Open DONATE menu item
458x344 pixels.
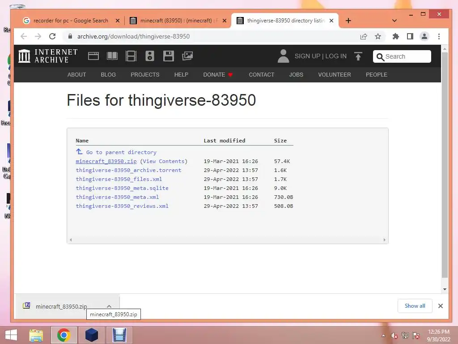coord(218,75)
